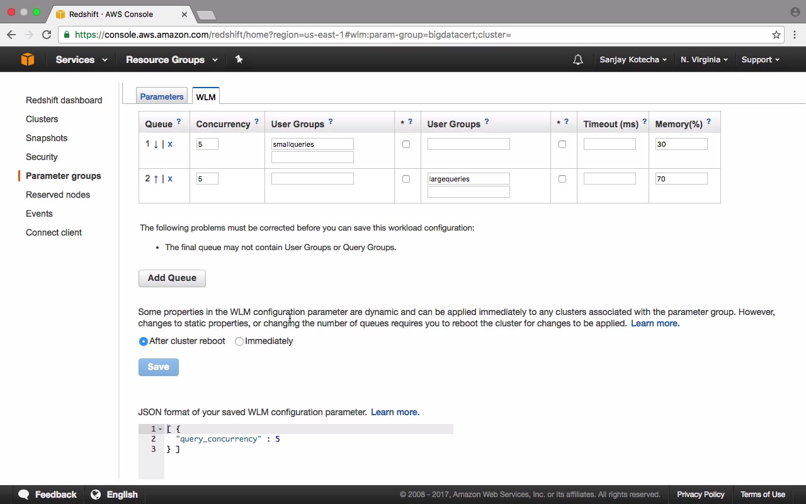The image size is (806, 504).
Task: Open help icon for User Groups column containing smallqueries
Action: 331,122
